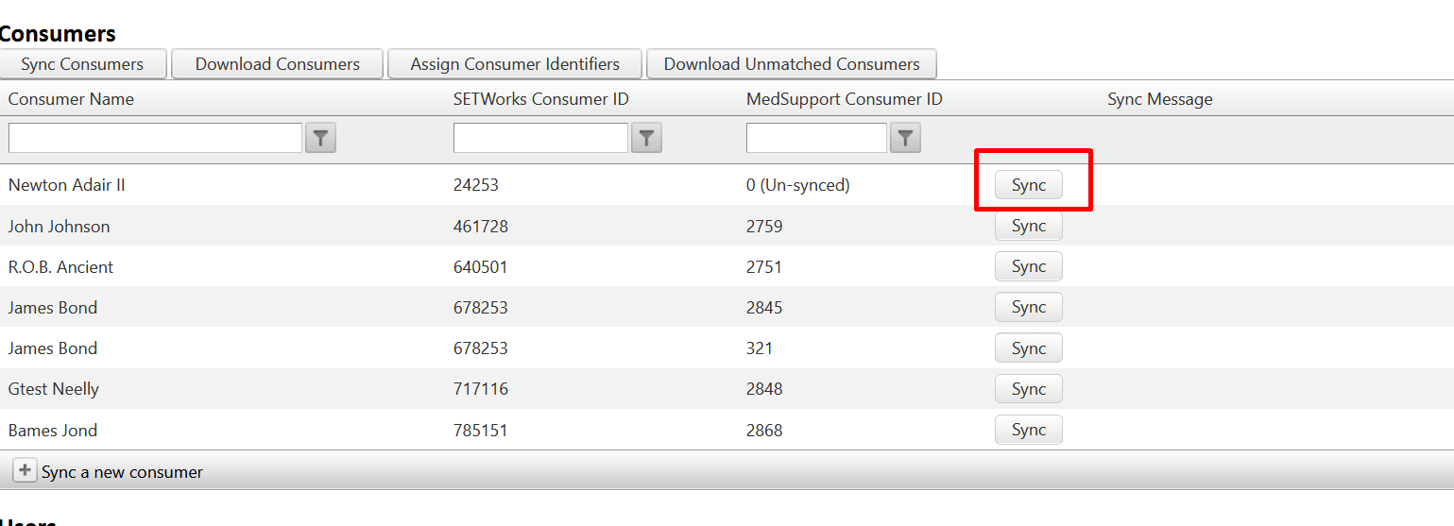This screenshot has height=526, width=1454.
Task: Click the Sync a new consumer link
Action: coord(122,472)
